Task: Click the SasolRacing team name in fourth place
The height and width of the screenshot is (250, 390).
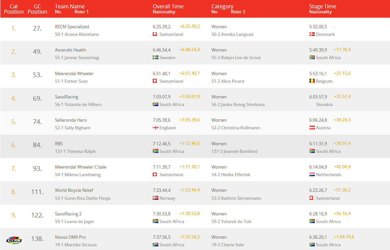Action: point(67,97)
